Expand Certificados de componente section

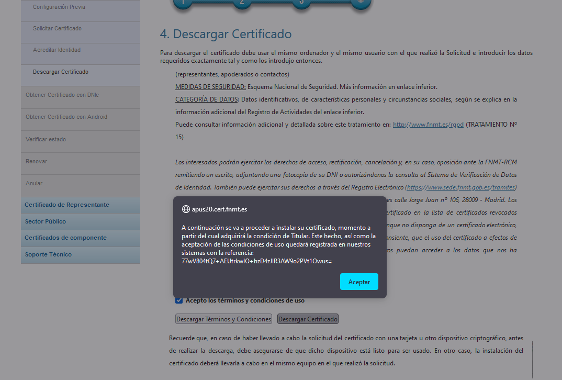(x=65, y=238)
